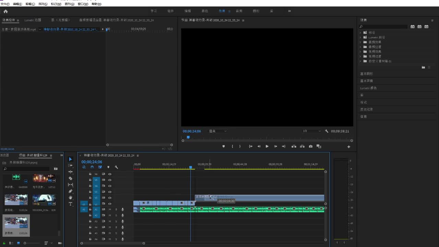Click the project sort icons button

pos(46,243)
